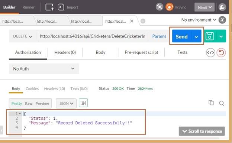Select the response Cookies tab
Viewport: 232px width, 143px height.
pos(32,89)
